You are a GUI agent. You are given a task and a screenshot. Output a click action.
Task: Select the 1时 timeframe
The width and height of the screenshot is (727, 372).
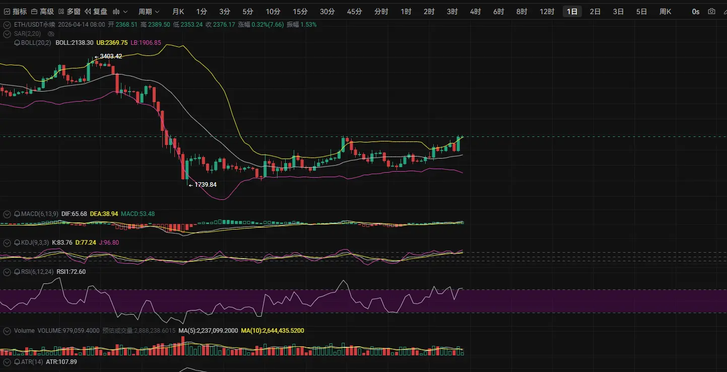pos(406,11)
